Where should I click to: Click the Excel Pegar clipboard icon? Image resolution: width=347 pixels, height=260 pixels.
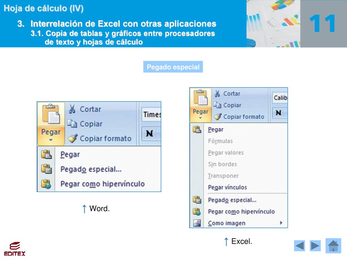coord(201,97)
